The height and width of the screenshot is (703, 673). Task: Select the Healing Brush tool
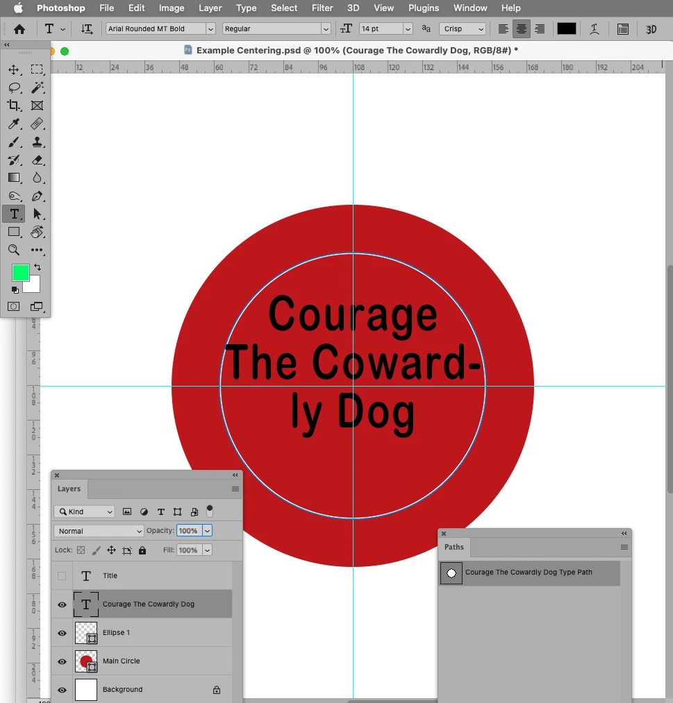pos(37,124)
